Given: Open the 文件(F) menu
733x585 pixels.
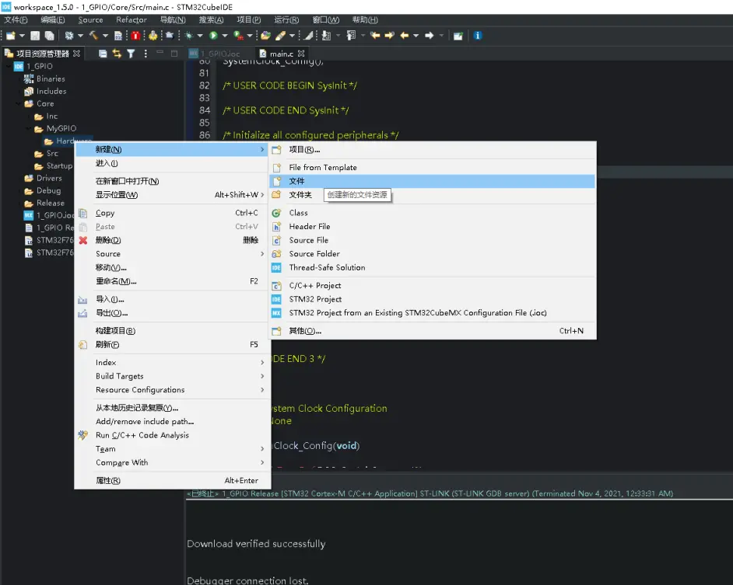Looking at the screenshot, I should pyautogui.click(x=16, y=19).
